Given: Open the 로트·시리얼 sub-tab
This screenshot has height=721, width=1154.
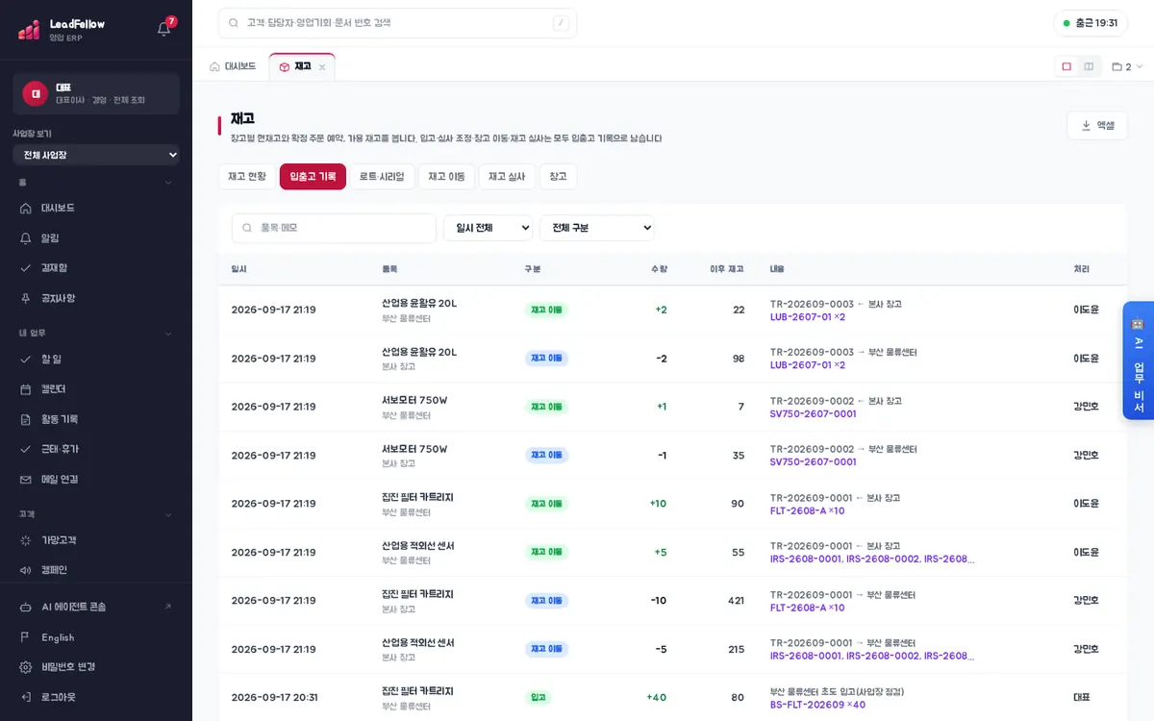Looking at the screenshot, I should [382, 177].
